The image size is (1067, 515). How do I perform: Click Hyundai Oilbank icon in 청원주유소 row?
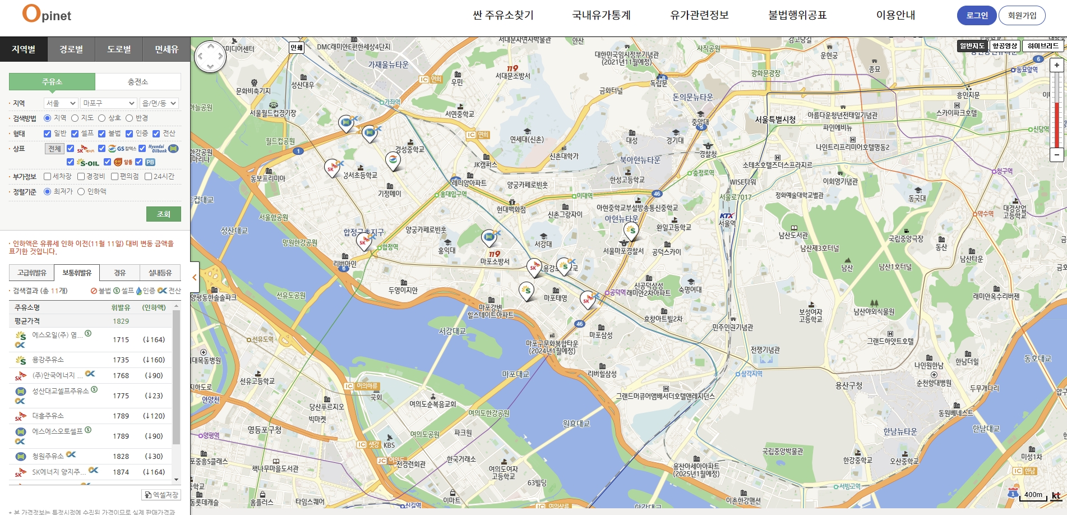click(21, 457)
